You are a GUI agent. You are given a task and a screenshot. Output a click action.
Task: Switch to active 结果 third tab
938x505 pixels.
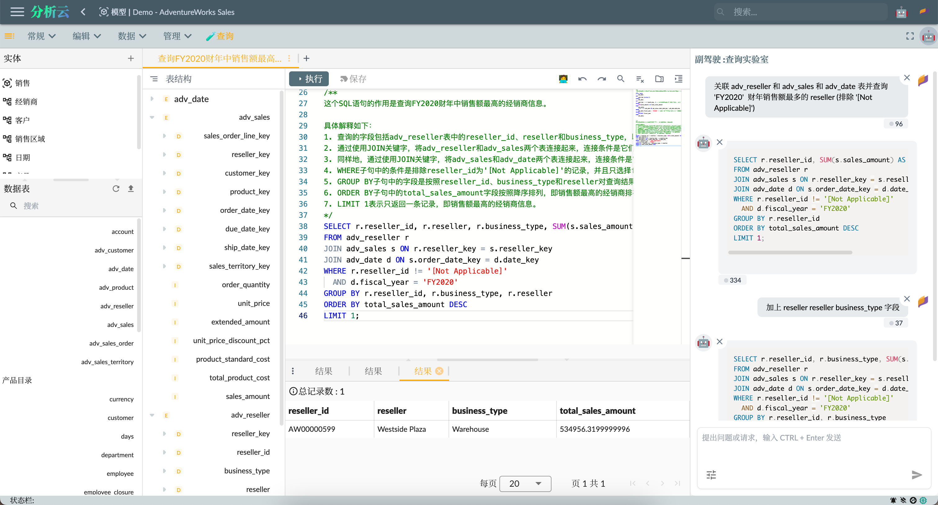click(423, 371)
